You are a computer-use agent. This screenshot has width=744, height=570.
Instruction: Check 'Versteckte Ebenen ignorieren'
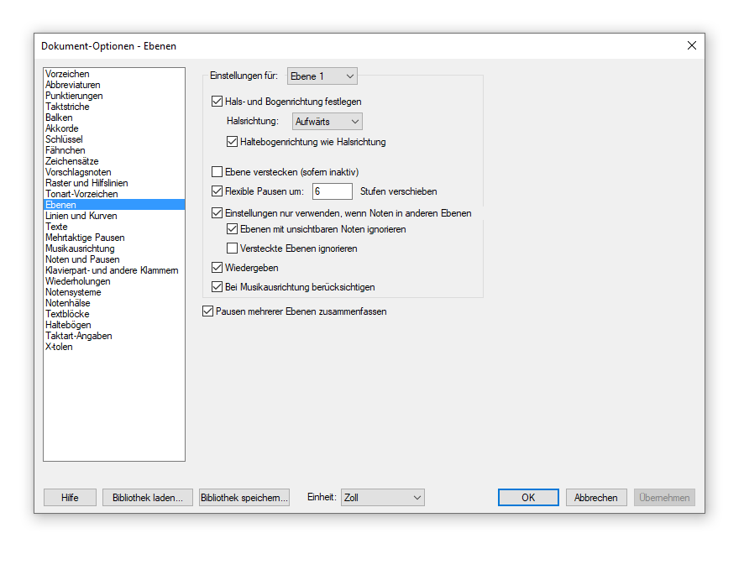point(233,248)
